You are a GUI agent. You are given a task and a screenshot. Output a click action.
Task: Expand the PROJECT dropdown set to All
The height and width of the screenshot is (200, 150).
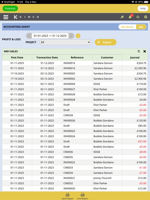click(x=65, y=42)
